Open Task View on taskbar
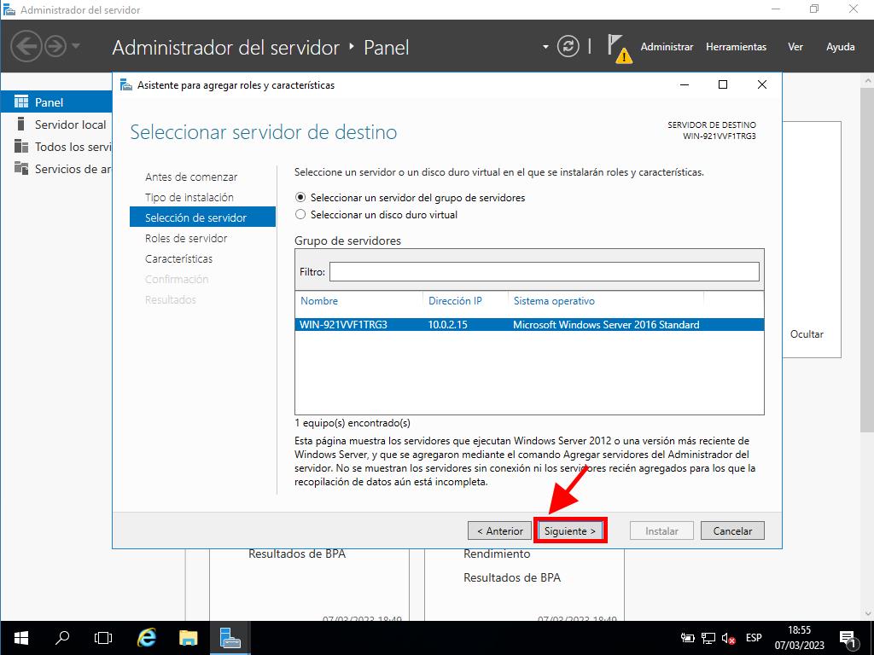This screenshot has height=655, width=874. (x=103, y=637)
